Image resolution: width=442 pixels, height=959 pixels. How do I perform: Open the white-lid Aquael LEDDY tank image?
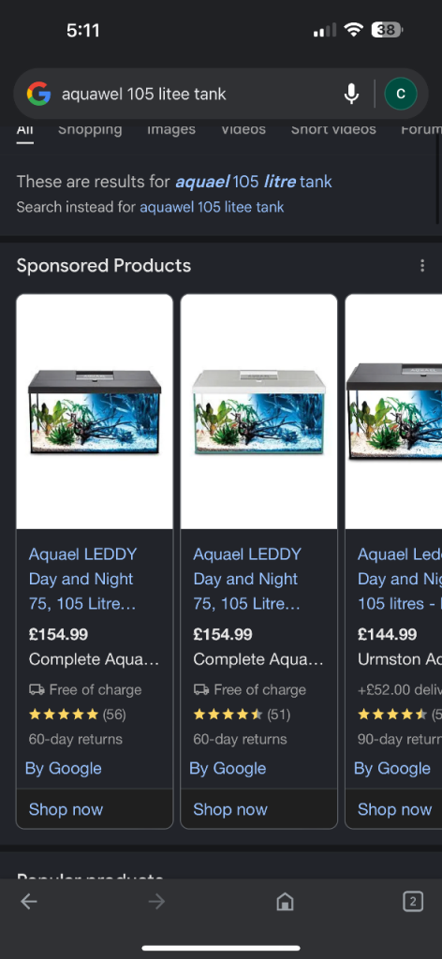pyautogui.click(x=258, y=412)
